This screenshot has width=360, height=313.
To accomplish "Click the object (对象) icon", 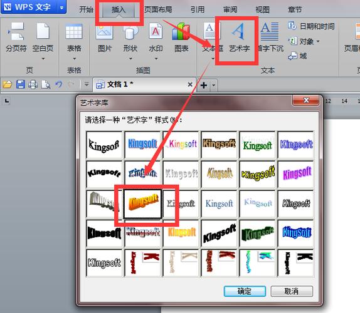I will coord(292,41).
